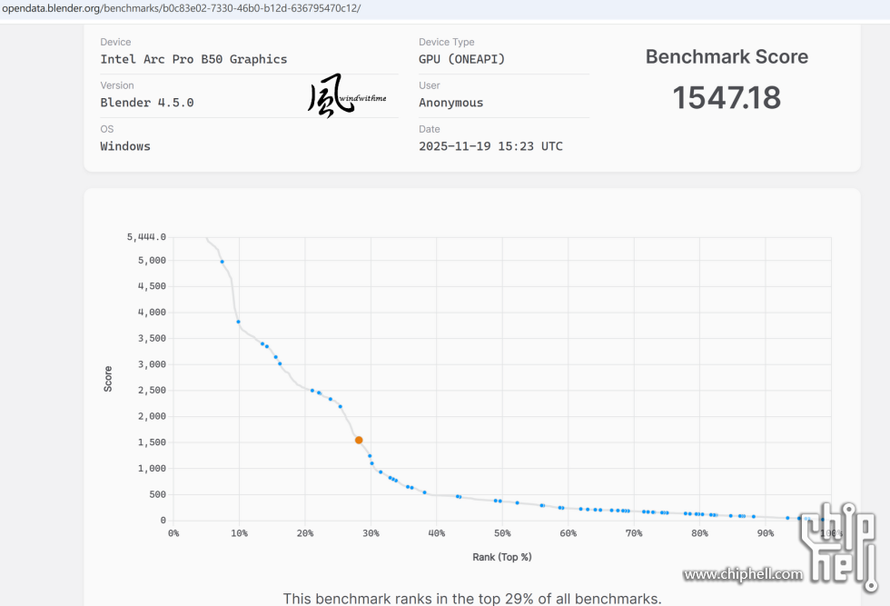Click the Windows OS value
890x606 pixels.
[125, 146]
